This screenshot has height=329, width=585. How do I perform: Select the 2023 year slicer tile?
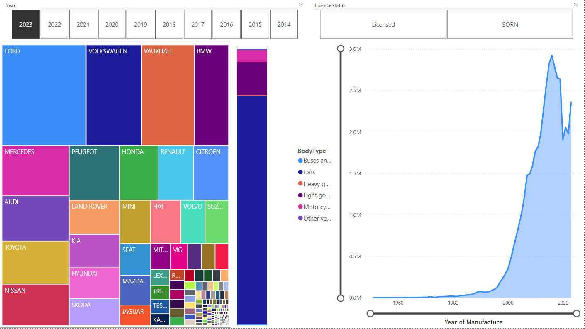pyautogui.click(x=26, y=24)
